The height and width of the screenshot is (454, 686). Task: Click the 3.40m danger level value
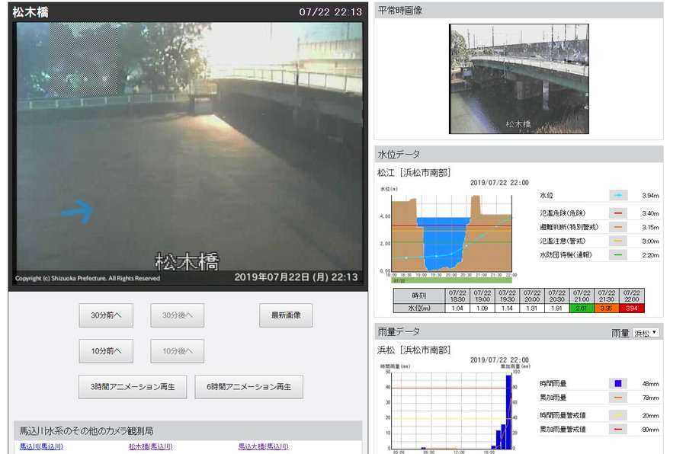coord(650,213)
